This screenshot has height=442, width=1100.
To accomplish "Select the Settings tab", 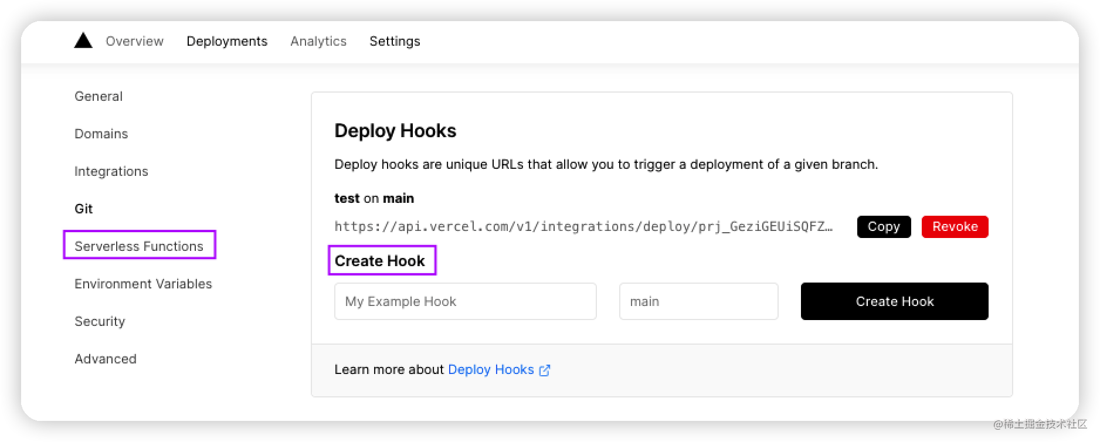I will (395, 41).
